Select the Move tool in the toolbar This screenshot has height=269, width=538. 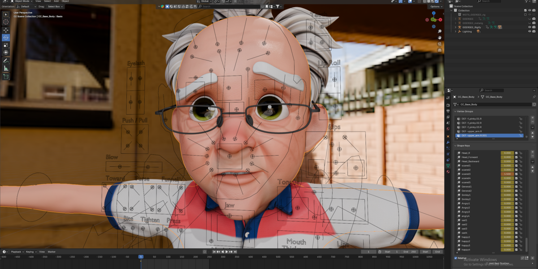(x=6, y=30)
